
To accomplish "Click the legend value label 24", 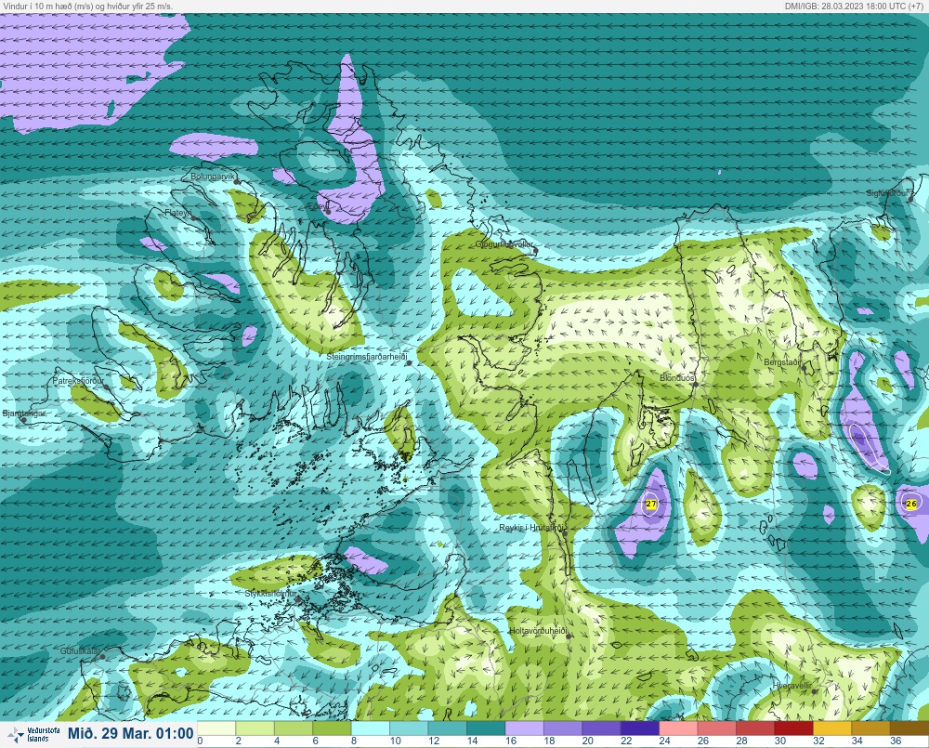I will coord(665,741).
